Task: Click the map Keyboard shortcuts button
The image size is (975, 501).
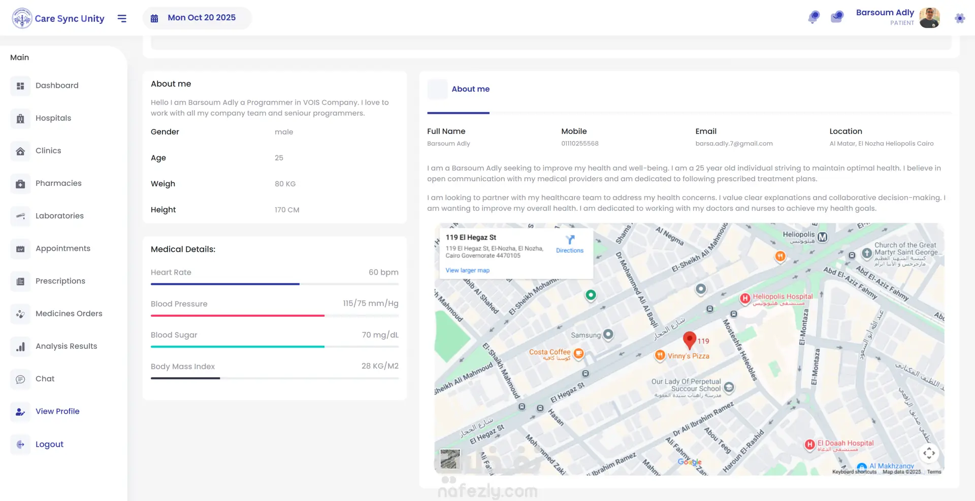Action: point(854,472)
